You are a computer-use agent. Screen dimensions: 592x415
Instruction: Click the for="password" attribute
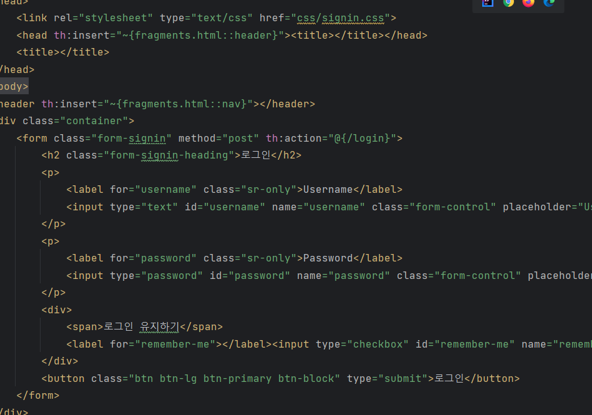(153, 258)
